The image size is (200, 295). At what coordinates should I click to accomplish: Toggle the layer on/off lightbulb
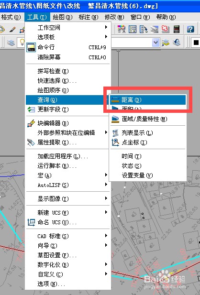[x=22, y=42]
